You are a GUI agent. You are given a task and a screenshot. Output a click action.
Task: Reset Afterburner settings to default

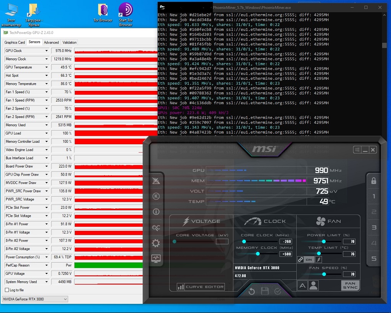coord(252,291)
